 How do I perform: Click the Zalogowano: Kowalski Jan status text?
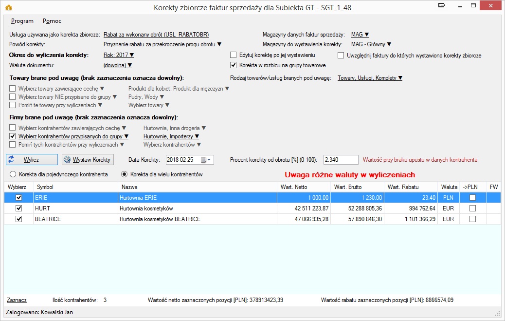(39, 312)
